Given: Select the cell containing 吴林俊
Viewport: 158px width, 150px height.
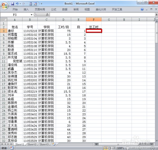Looking at the screenshot, I should 15,141.
